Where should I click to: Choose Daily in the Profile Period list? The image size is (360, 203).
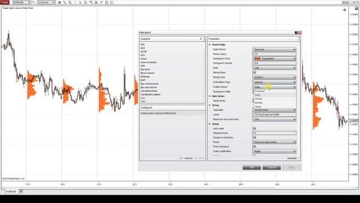[274, 95]
